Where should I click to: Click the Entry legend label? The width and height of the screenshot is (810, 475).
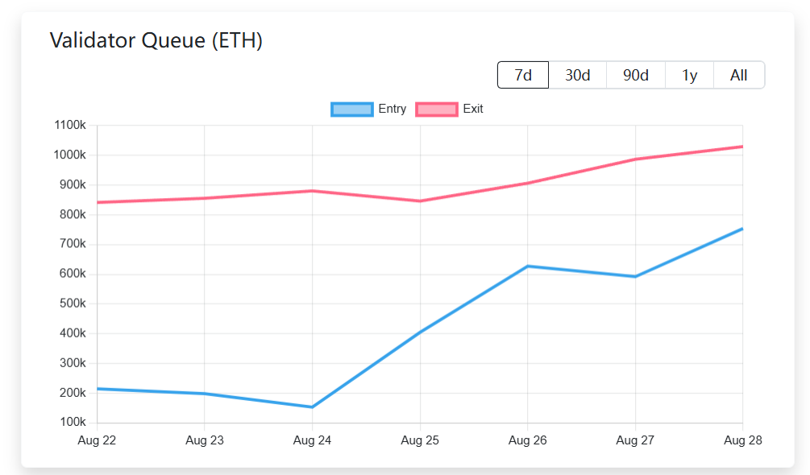point(392,109)
